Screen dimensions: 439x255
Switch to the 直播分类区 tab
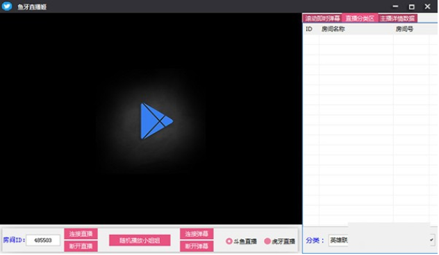coord(360,19)
